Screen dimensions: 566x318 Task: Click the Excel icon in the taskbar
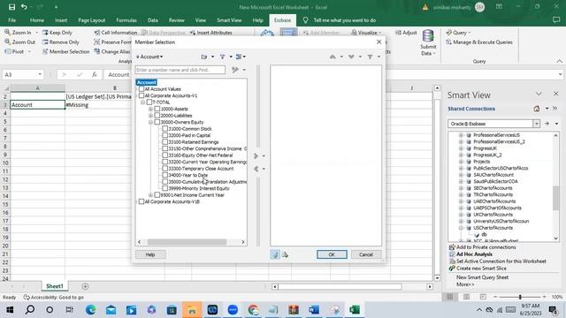coord(354,310)
